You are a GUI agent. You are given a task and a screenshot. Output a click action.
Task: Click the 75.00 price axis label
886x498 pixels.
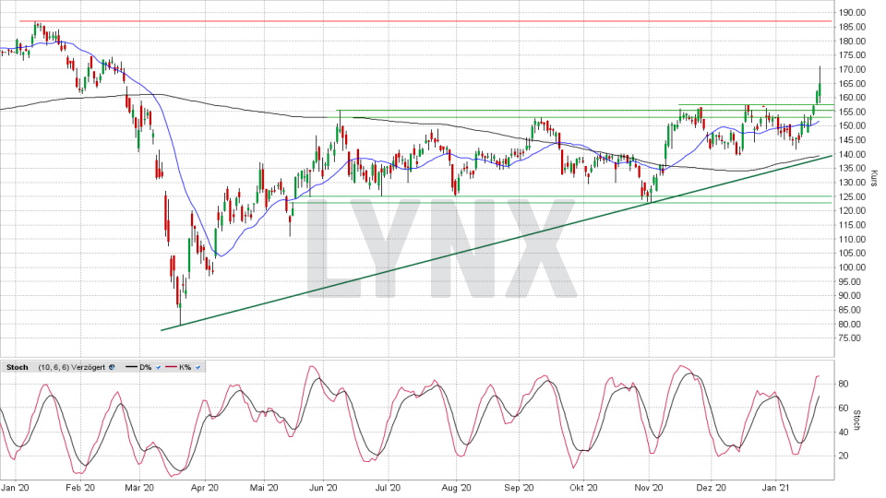tap(850, 338)
